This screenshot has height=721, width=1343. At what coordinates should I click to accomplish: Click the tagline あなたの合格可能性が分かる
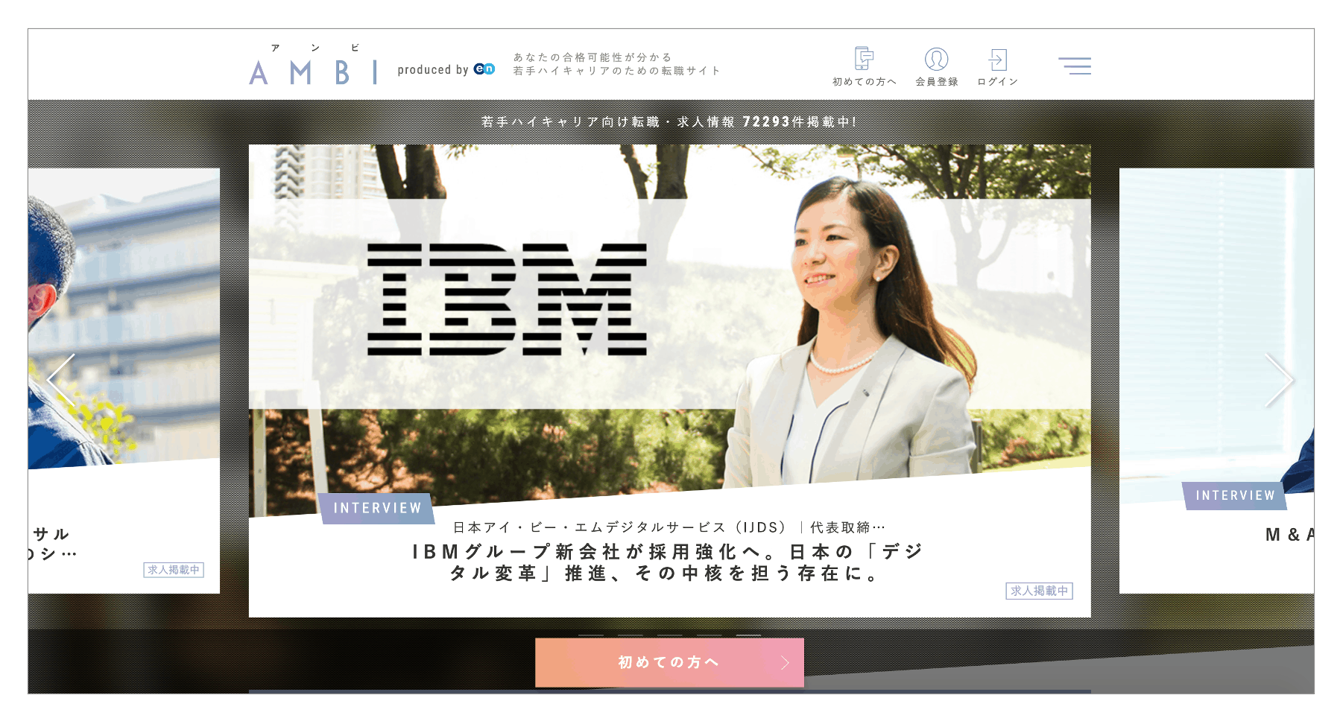tap(592, 57)
